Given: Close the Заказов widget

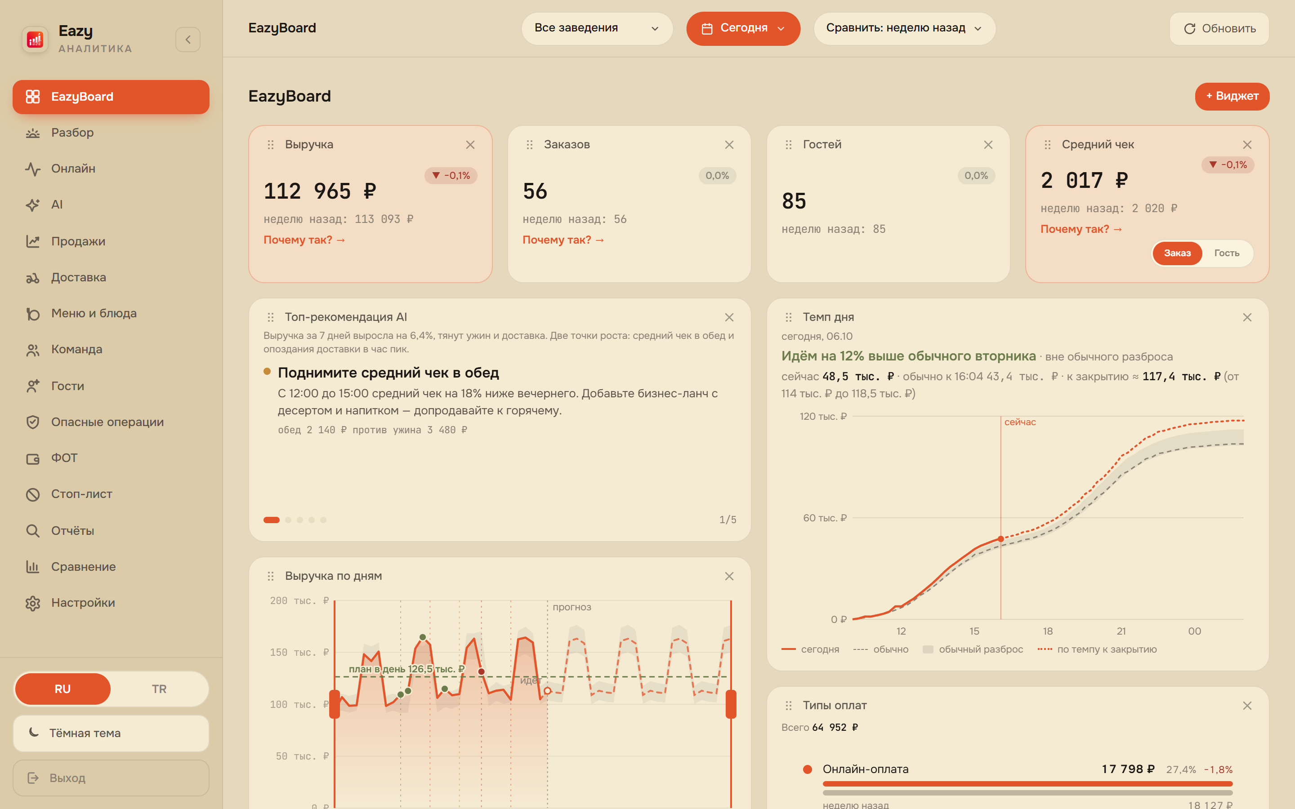Looking at the screenshot, I should (729, 144).
